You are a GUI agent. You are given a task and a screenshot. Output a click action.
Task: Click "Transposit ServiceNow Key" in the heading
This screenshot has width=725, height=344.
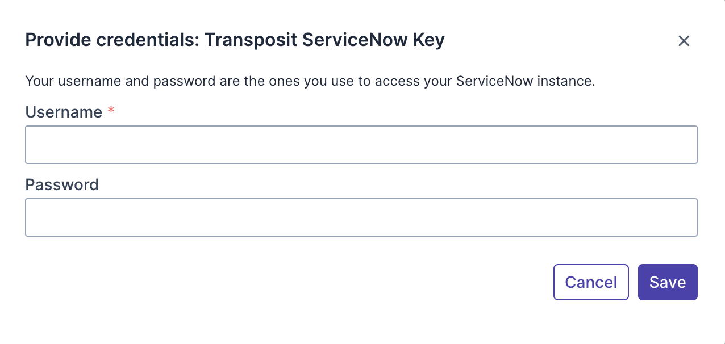pos(324,40)
